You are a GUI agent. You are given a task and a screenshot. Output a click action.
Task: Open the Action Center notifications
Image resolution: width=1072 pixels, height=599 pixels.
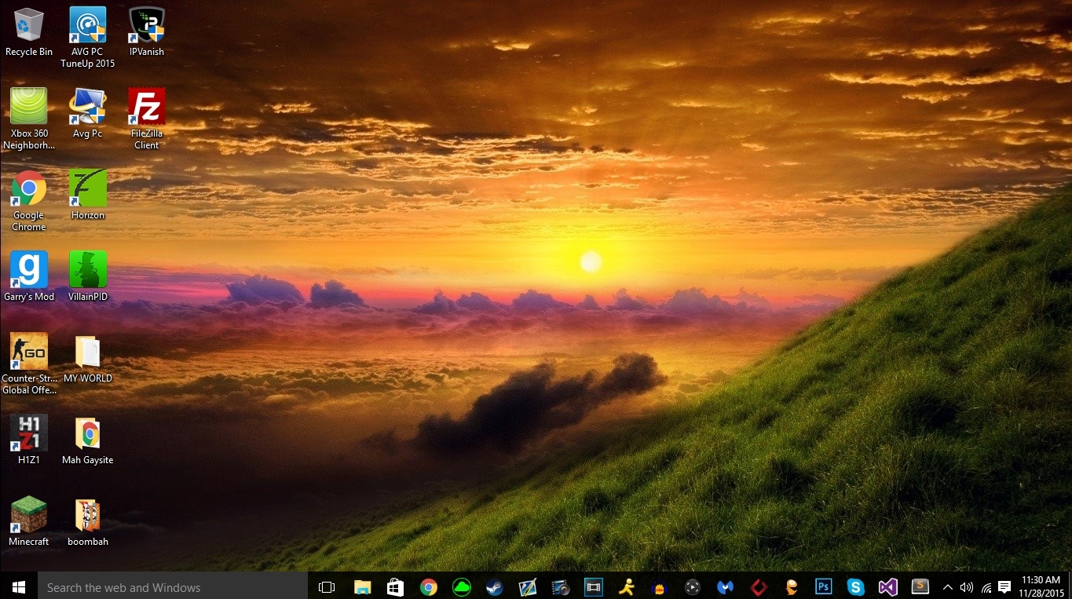point(1004,587)
